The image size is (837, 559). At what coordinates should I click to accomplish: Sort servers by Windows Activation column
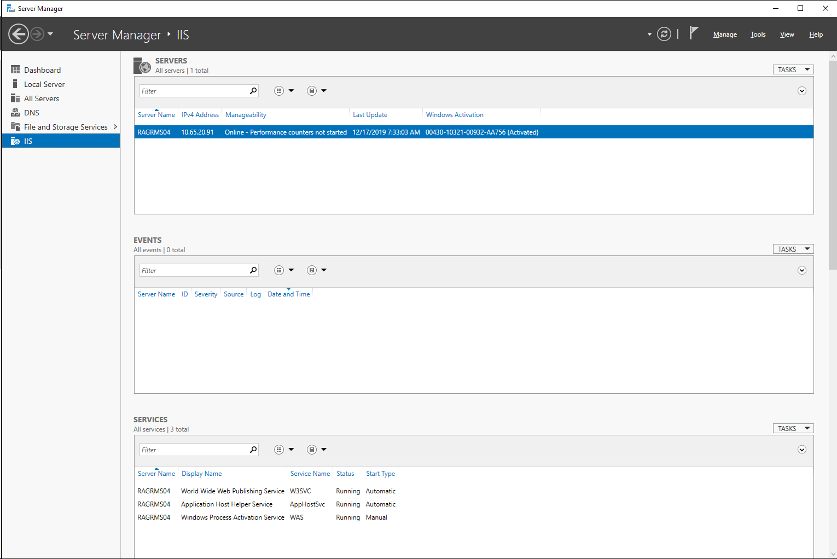(455, 115)
